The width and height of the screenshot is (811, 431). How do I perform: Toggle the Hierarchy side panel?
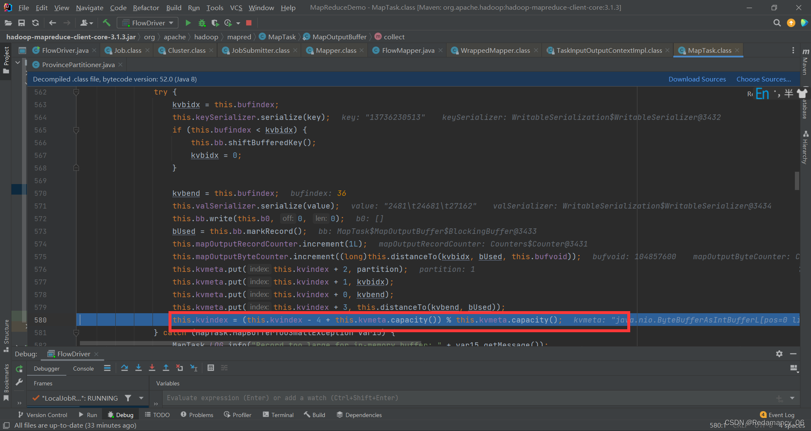805,147
